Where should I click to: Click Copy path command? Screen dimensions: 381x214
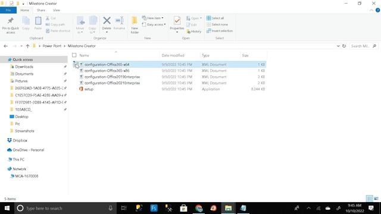pos(55,24)
